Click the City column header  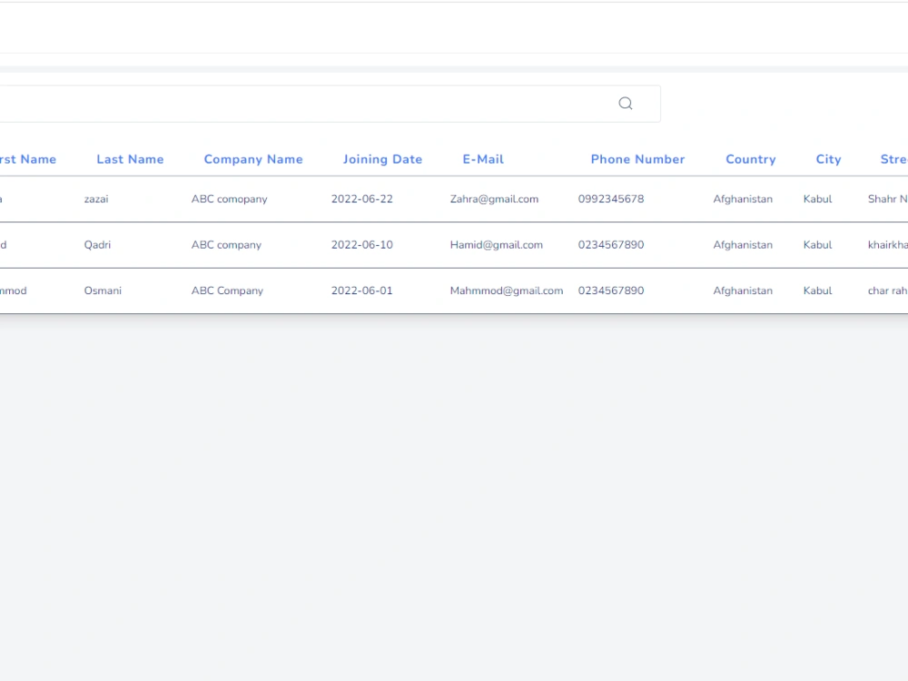[x=828, y=159]
